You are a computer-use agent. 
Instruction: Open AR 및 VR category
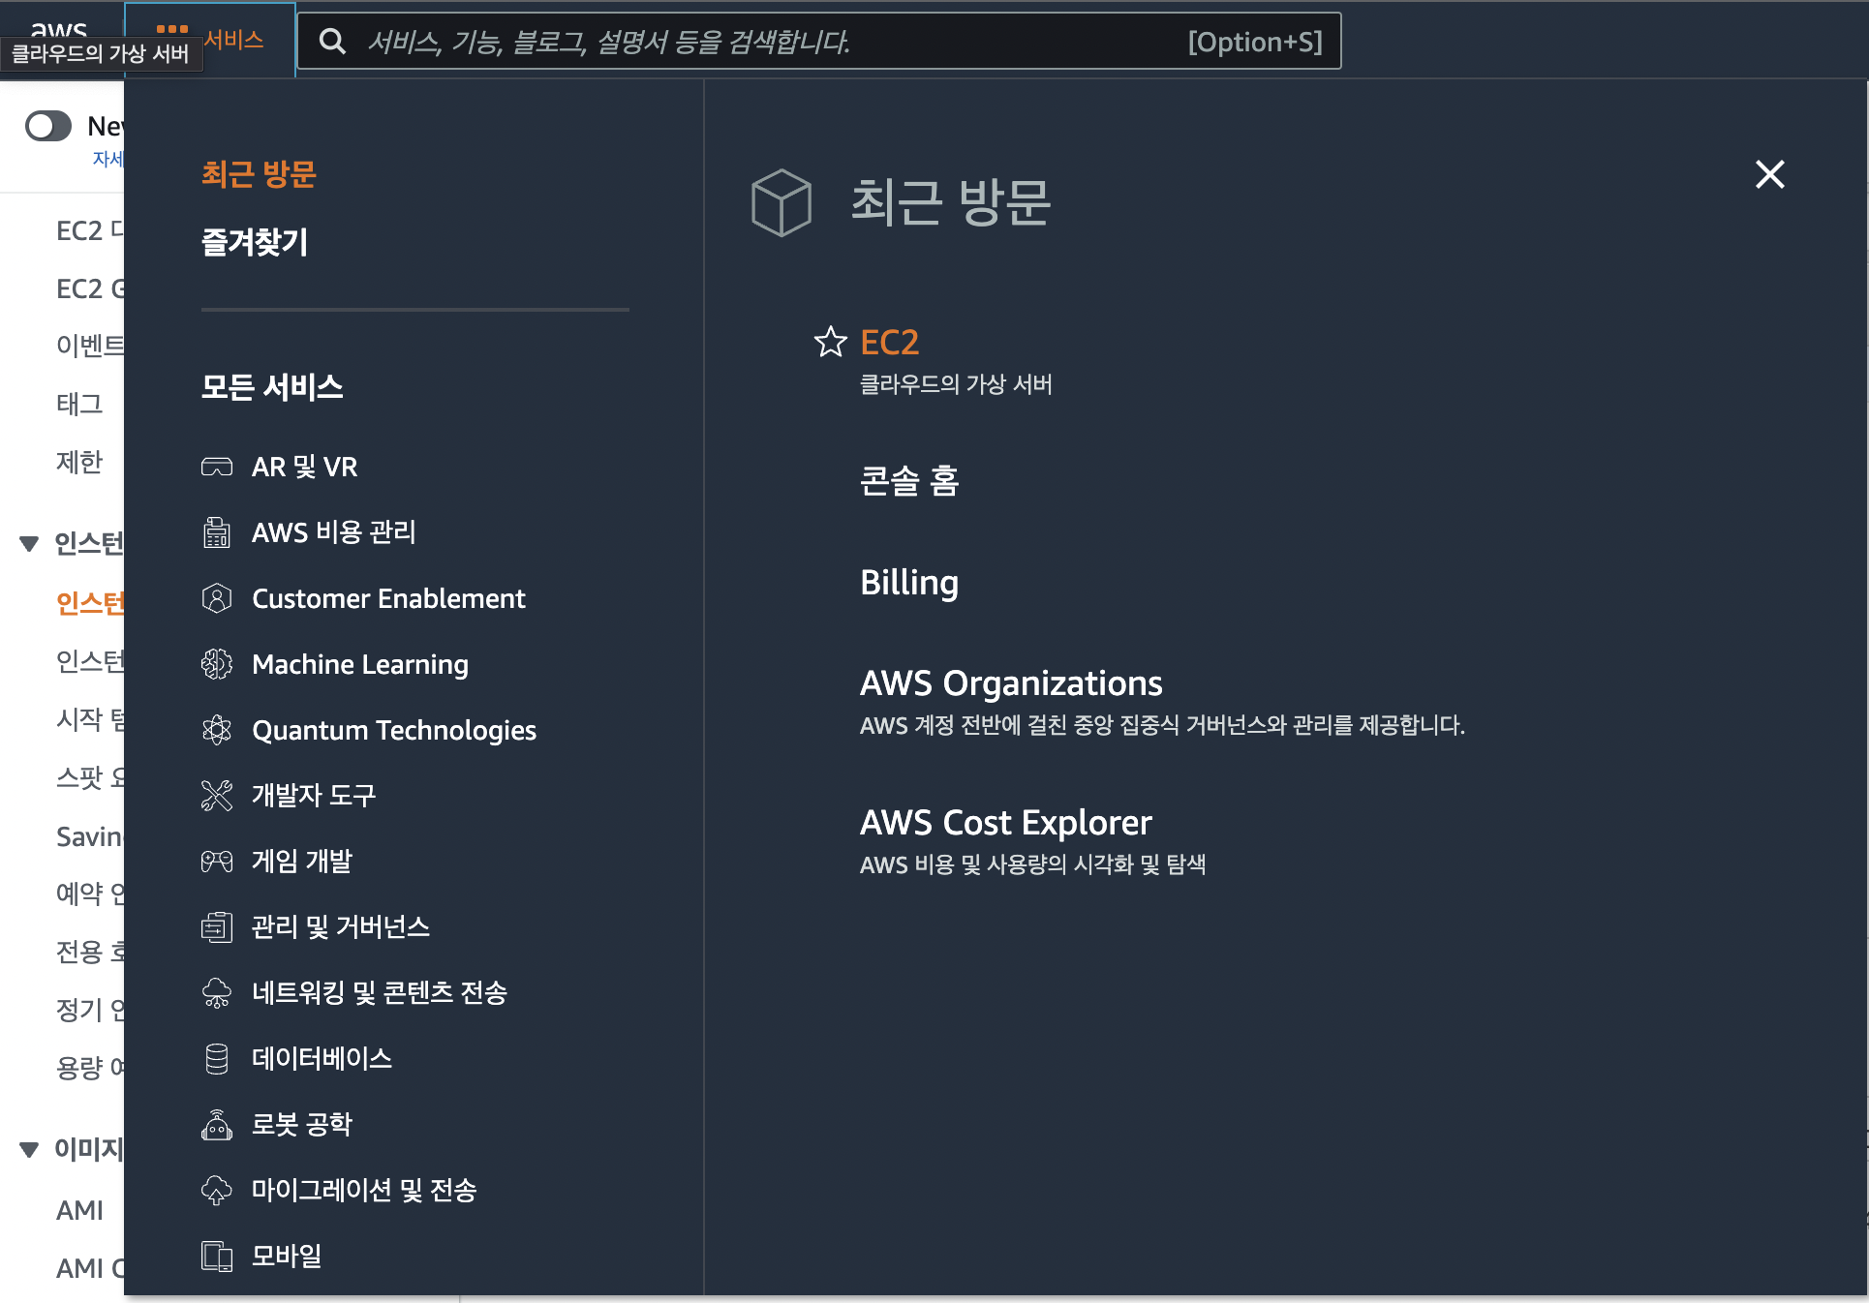click(304, 468)
